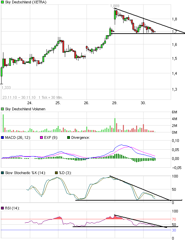Screen dimensions: 185x241
Task: Click the RSI (14) label
Action: 12,208
